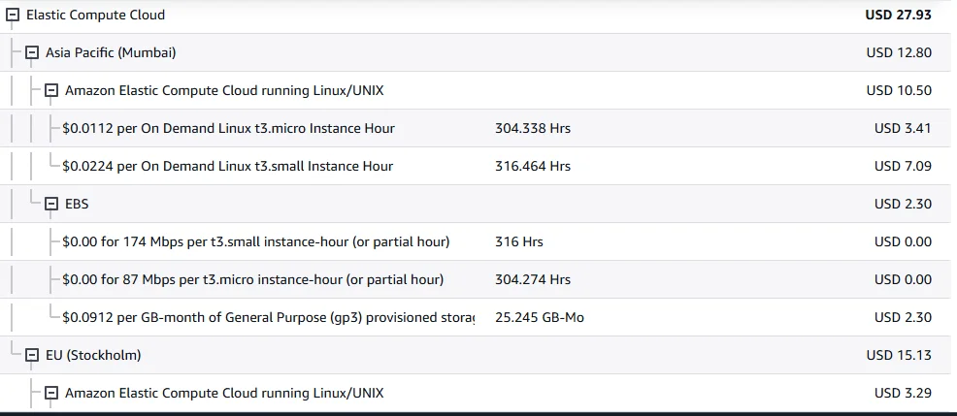This screenshot has height=416, width=957.
Task: Select the Asia Pacific (Mumbai) label
Action: pyautogui.click(x=111, y=53)
